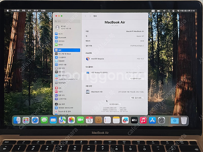Open Spotlight settings in the sidebar
The image size is (203, 152).
pyautogui.click(x=67, y=83)
